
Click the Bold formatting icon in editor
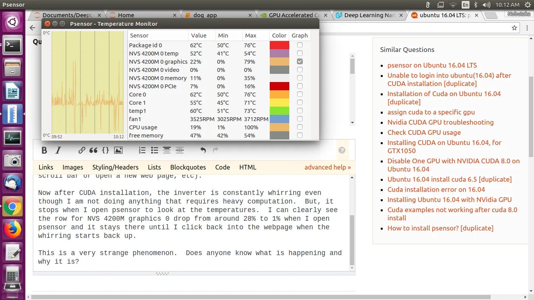tap(44, 150)
